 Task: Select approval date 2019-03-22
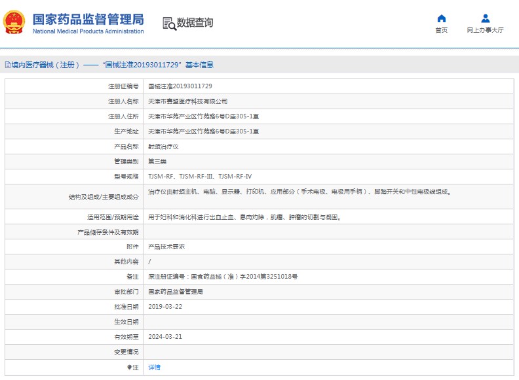point(165,307)
